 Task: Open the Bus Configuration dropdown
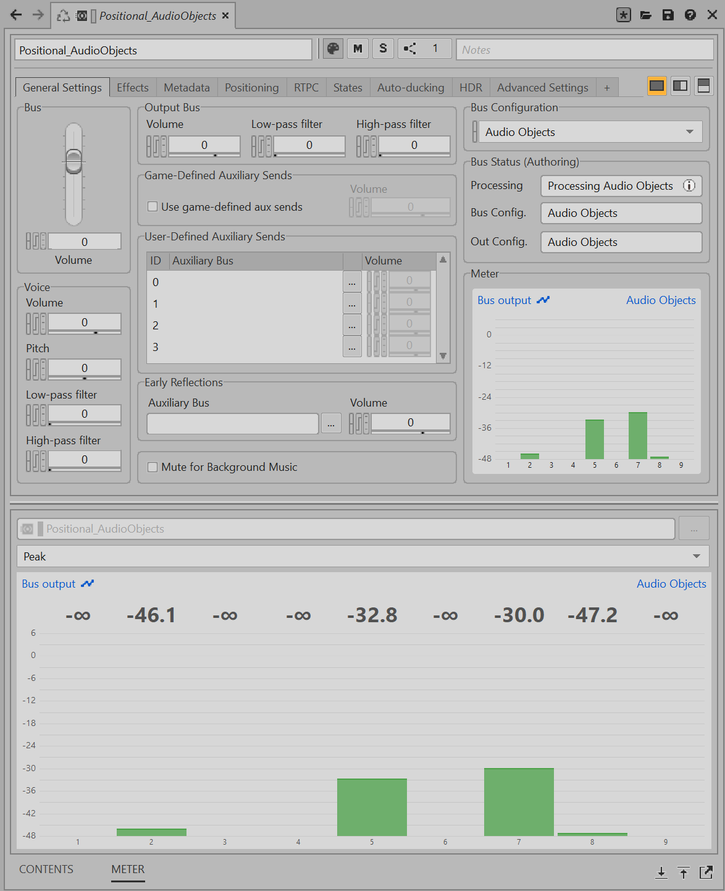pos(689,132)
